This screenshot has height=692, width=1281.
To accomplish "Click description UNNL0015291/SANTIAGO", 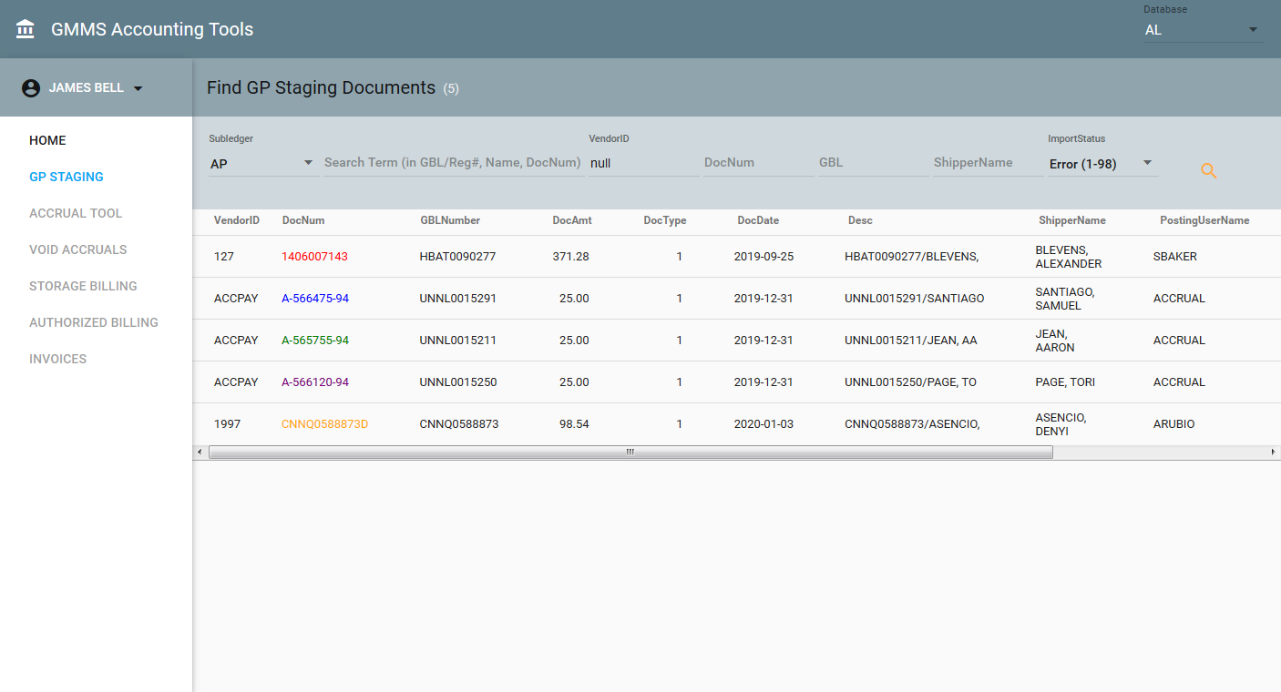I will (915, 299).
